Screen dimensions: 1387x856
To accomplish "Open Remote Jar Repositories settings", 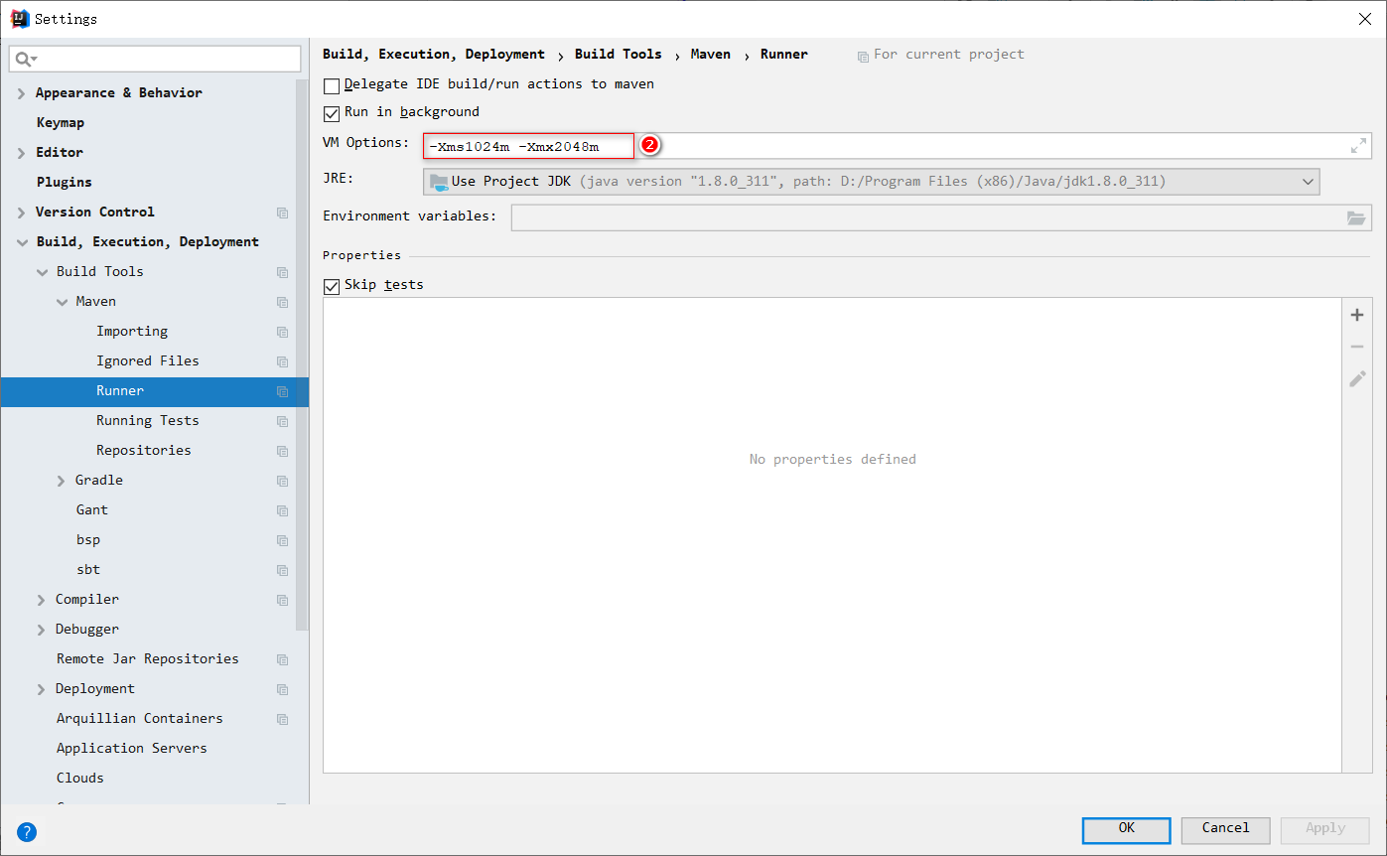I will pos(149,659).
